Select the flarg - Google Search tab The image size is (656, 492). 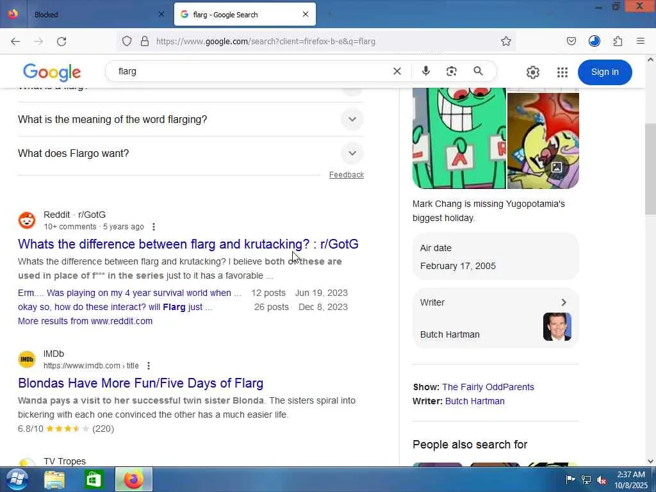(x=245, y=14)
